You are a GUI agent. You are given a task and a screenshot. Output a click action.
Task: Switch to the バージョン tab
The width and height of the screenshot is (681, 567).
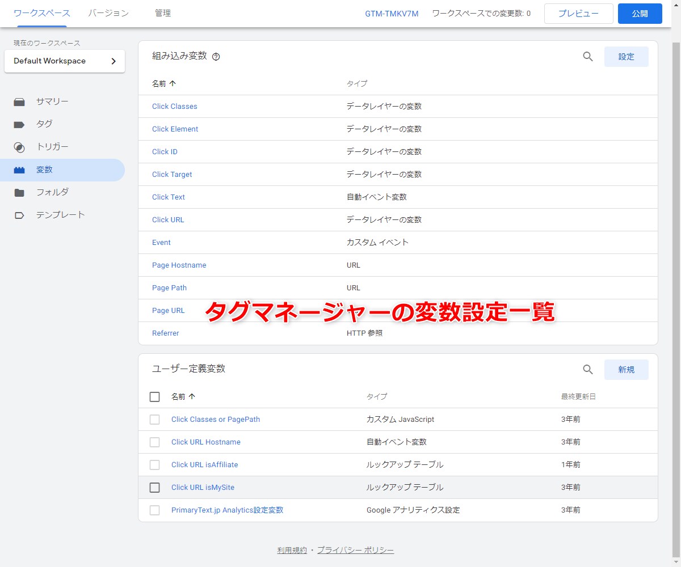[x=108, y=13]
